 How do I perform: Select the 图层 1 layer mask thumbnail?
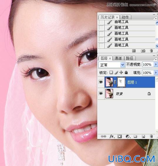121,82
